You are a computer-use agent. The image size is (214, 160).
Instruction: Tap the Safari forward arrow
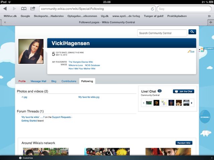coord(14,9)
